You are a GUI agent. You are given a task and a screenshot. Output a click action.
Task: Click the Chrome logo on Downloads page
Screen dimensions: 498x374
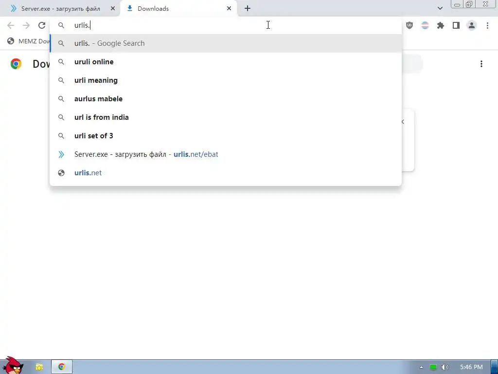(16, 64)
